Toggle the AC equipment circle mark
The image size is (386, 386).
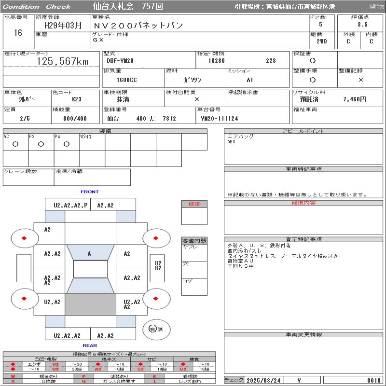pos(15,144)
